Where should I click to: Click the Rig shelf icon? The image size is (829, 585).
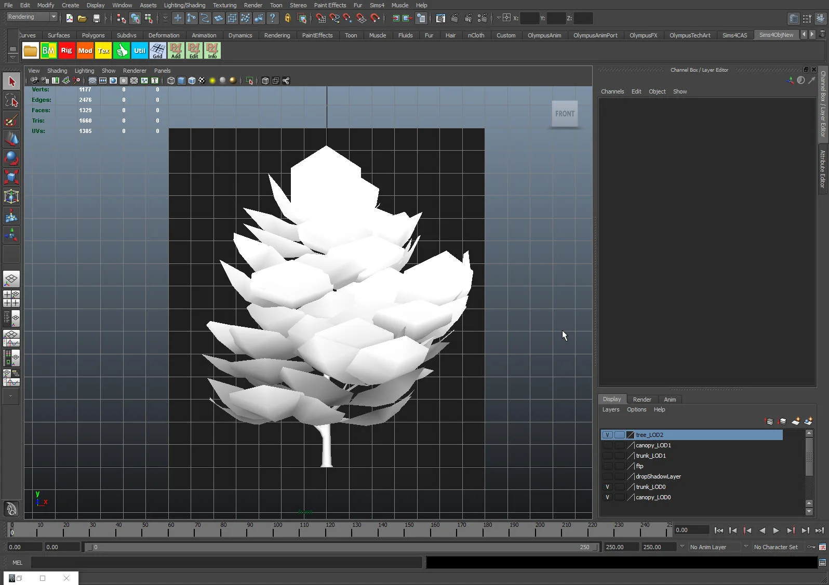(66, 50)
